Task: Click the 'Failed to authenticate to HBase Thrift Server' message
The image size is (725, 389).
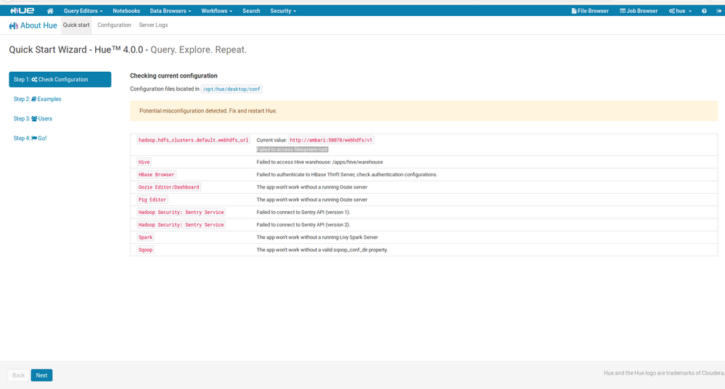Action: point(347,174)
